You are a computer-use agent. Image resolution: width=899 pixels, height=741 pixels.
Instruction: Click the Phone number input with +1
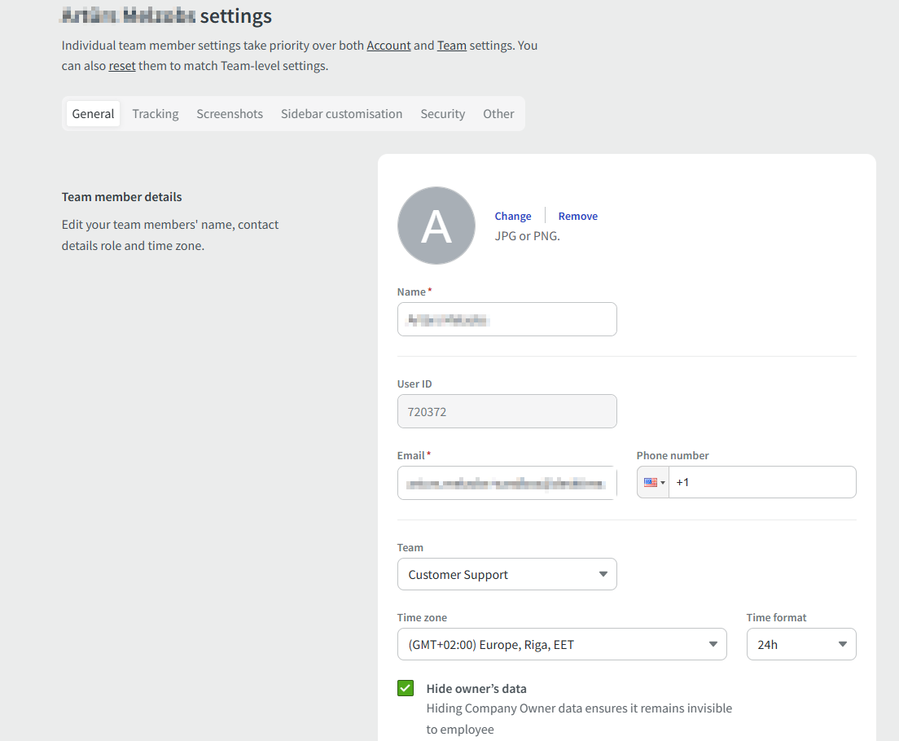coord(761,482)
